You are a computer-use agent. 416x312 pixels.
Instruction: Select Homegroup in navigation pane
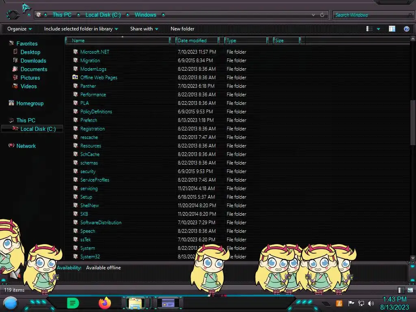(30, 103)
